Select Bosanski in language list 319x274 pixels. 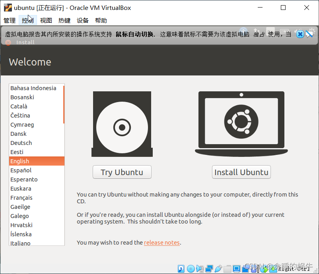click(36, 97)
